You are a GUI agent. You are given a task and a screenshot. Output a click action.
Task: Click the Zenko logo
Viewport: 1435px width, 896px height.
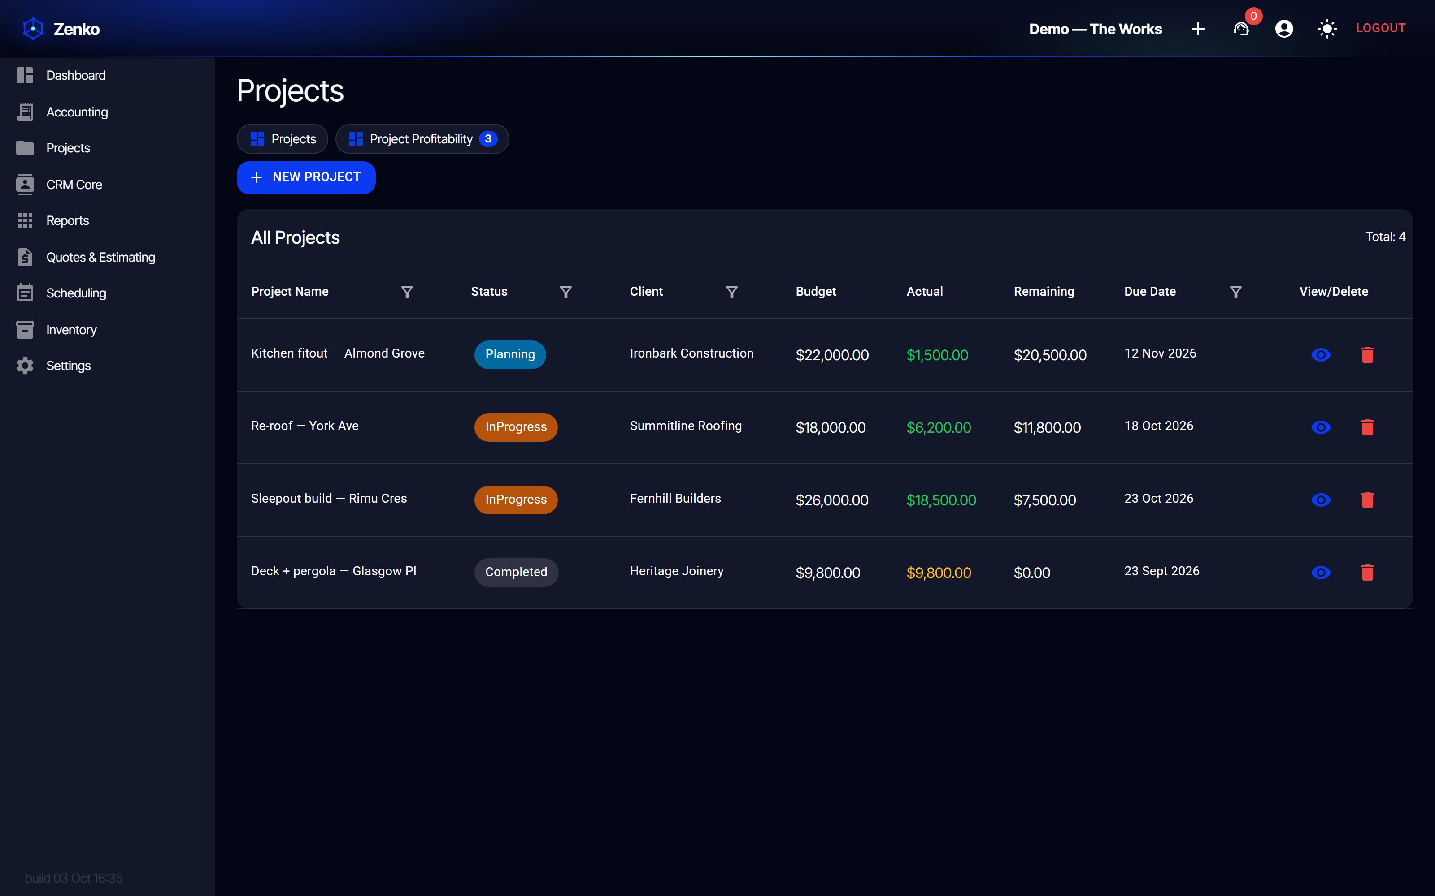point(61,28)
